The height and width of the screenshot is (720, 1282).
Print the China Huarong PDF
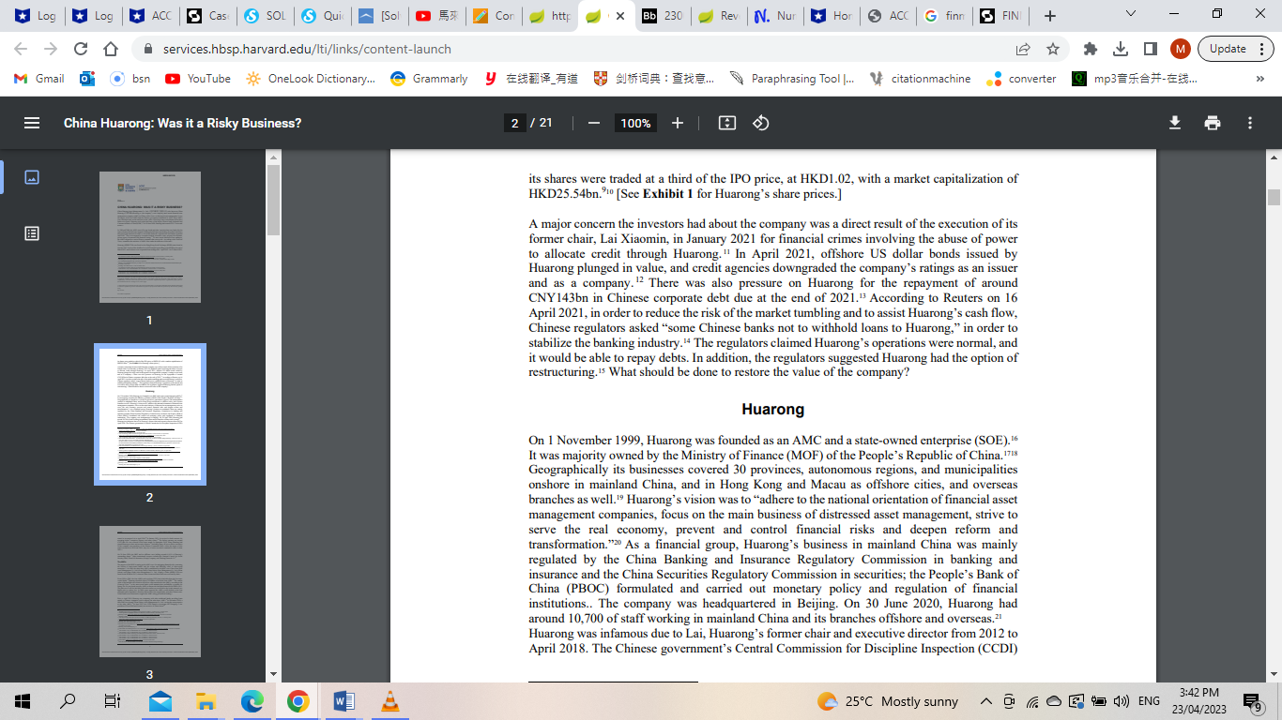click(x=1213, y=123)
